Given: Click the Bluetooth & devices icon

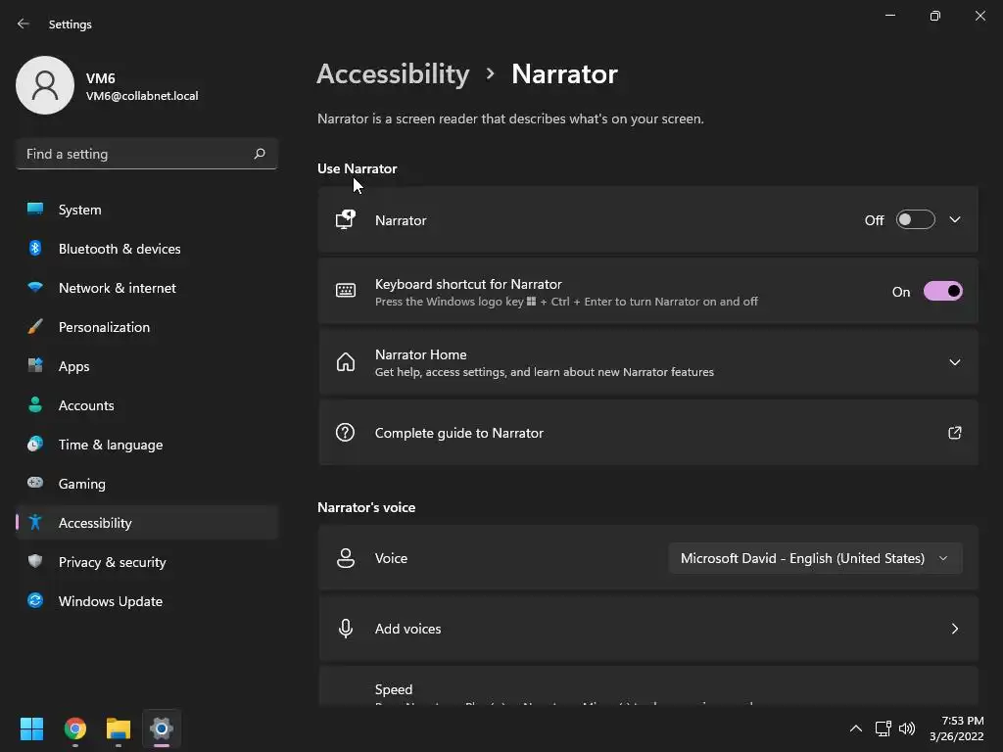Looking at the screenshot, I should click(x=35, y=249).
